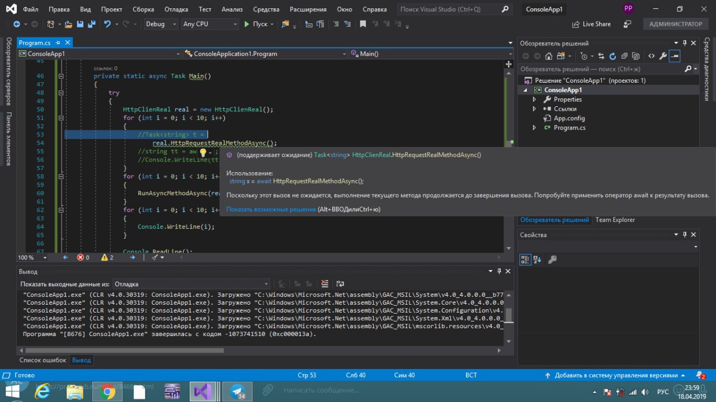Screen dimensions: 716x402
Task: Toggle pin on the Program.cs tab
Action: click(58, 42)
